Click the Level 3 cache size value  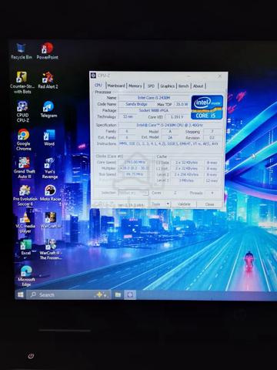tap(187, 180)
